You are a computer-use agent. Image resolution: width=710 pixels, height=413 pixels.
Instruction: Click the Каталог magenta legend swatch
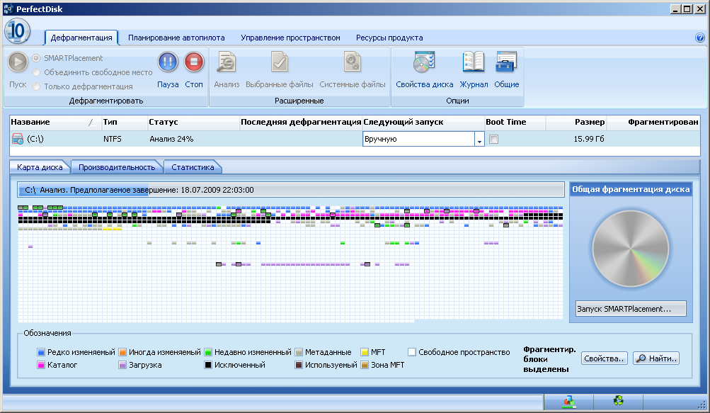click(41, 365)
